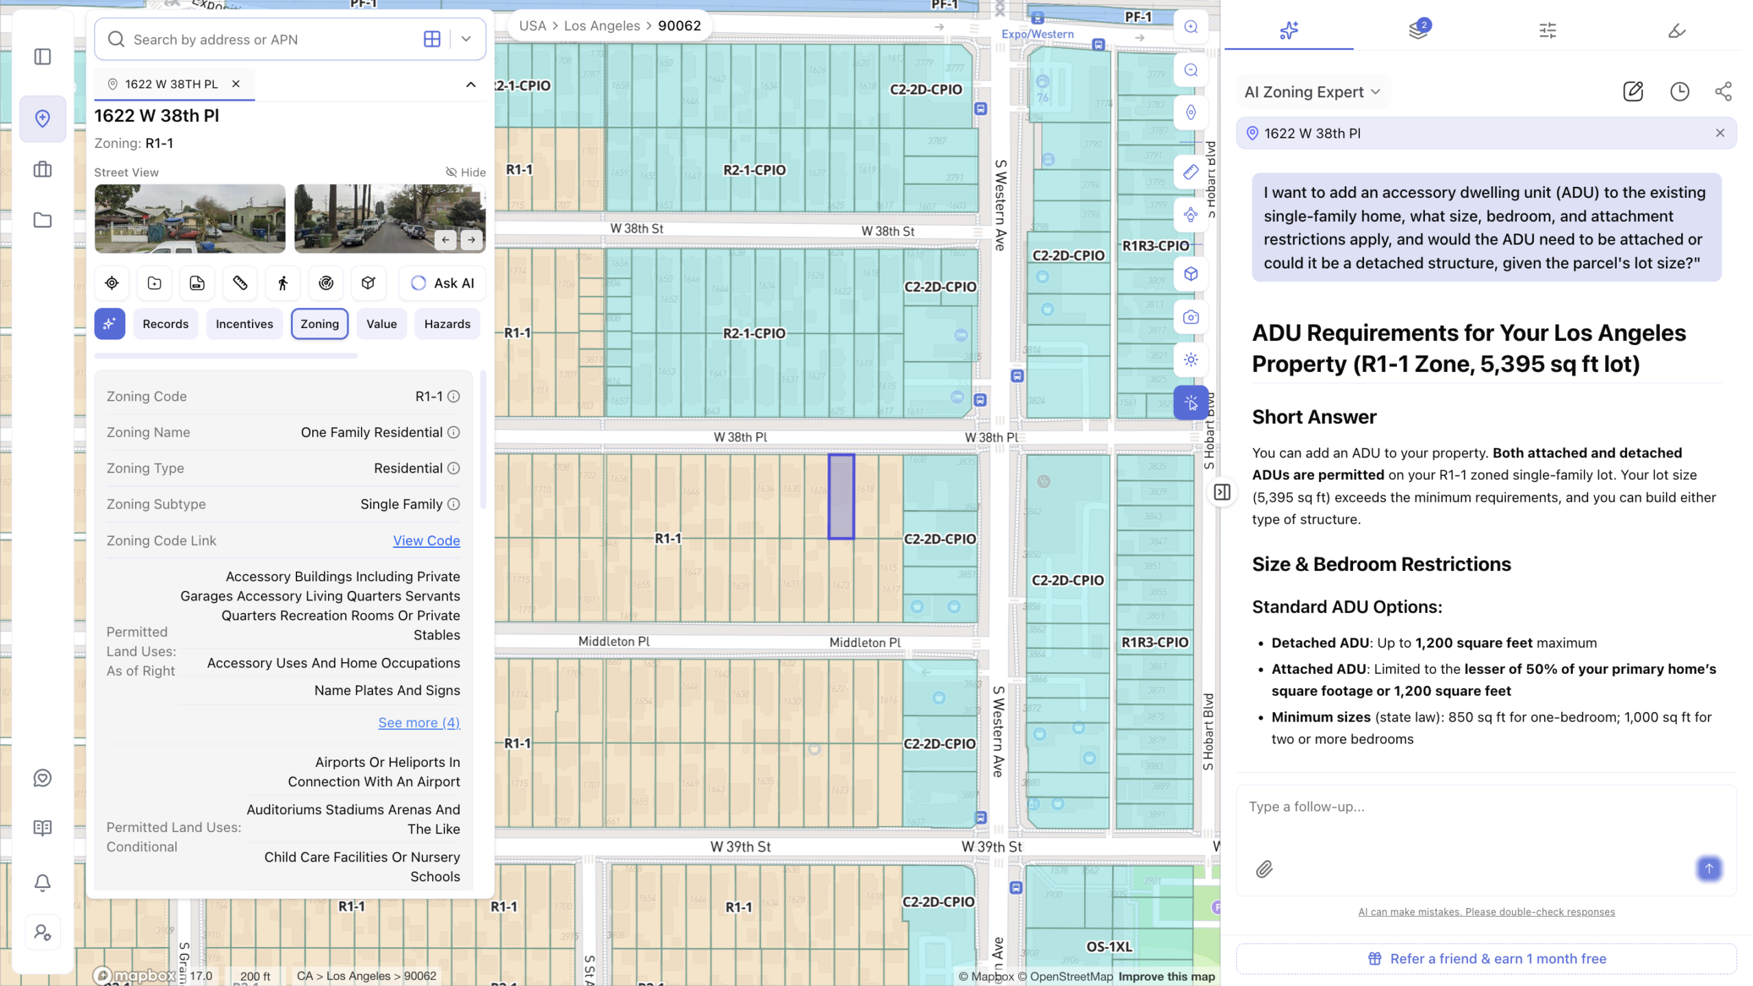Open AI chat history clock
The height and width of the screenshot is (986, 1753).
coord(1679,91)
